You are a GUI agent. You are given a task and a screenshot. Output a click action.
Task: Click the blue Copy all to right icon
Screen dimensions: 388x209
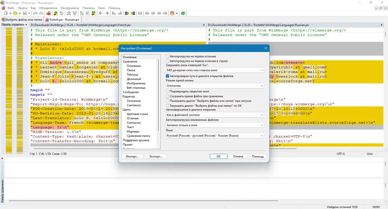point(127,13)
